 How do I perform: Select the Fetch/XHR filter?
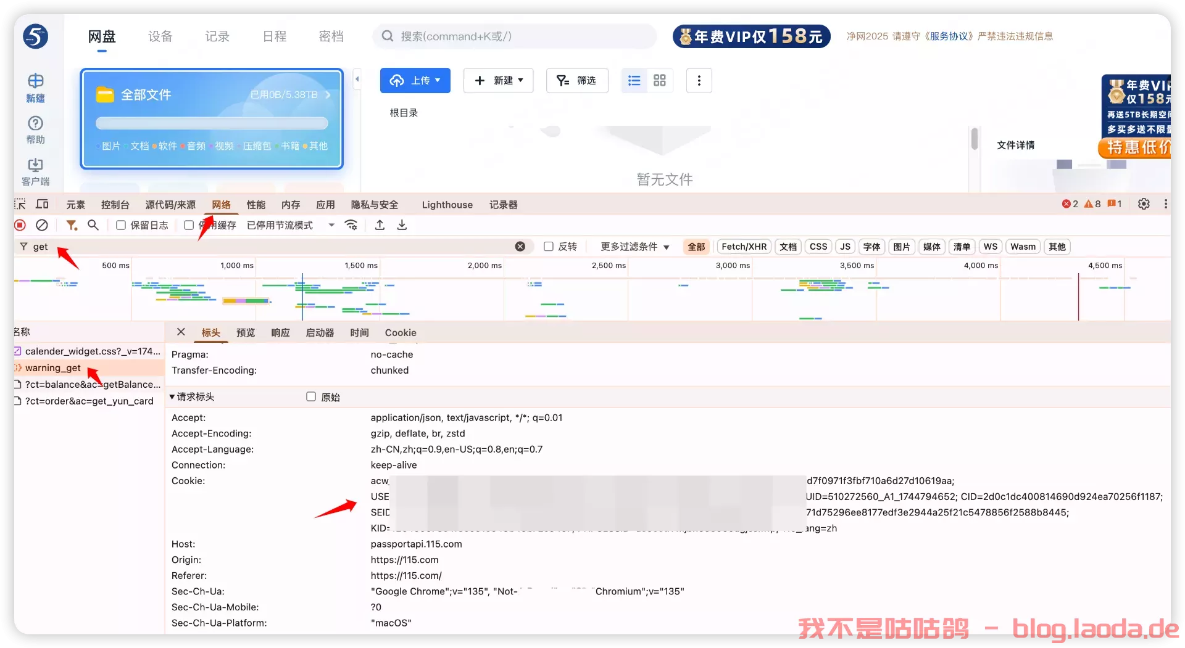tap(744, 247)
